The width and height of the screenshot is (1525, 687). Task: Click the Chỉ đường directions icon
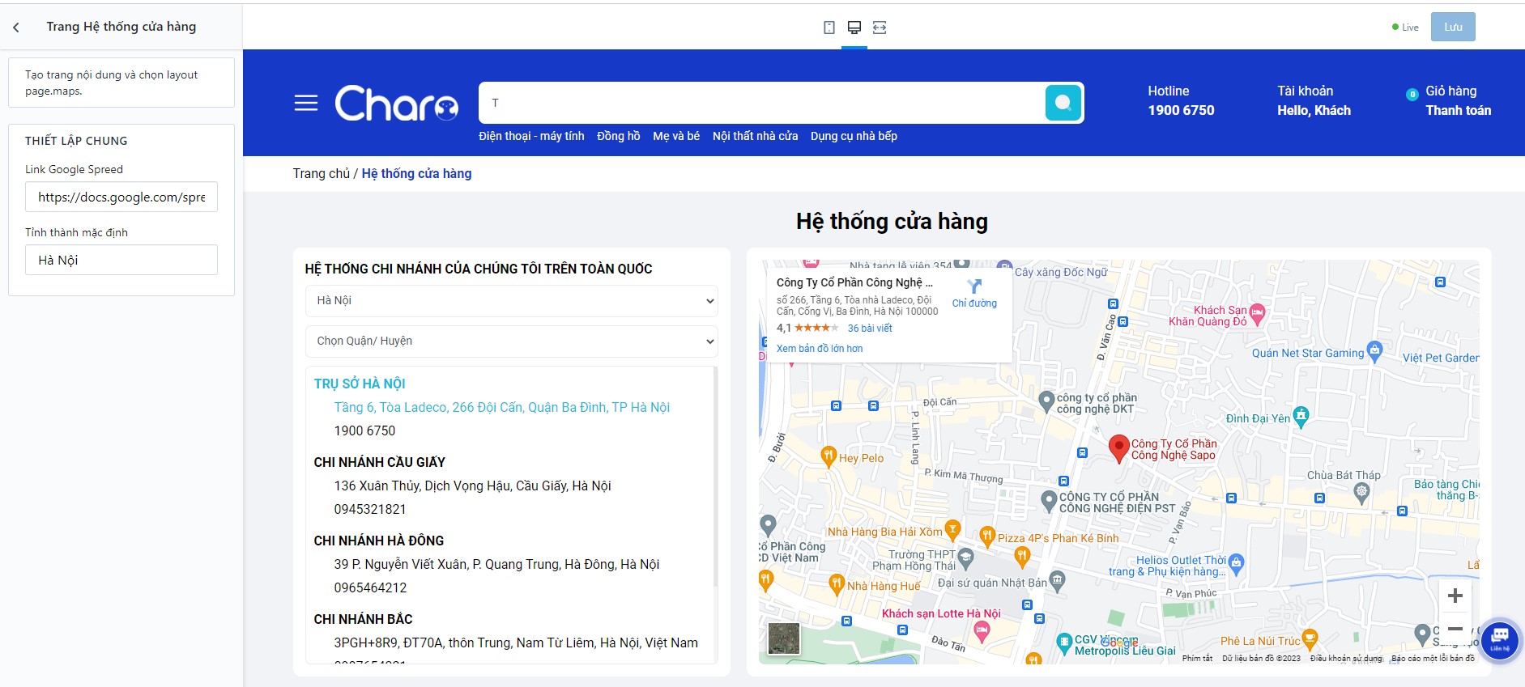click(974, 286)
